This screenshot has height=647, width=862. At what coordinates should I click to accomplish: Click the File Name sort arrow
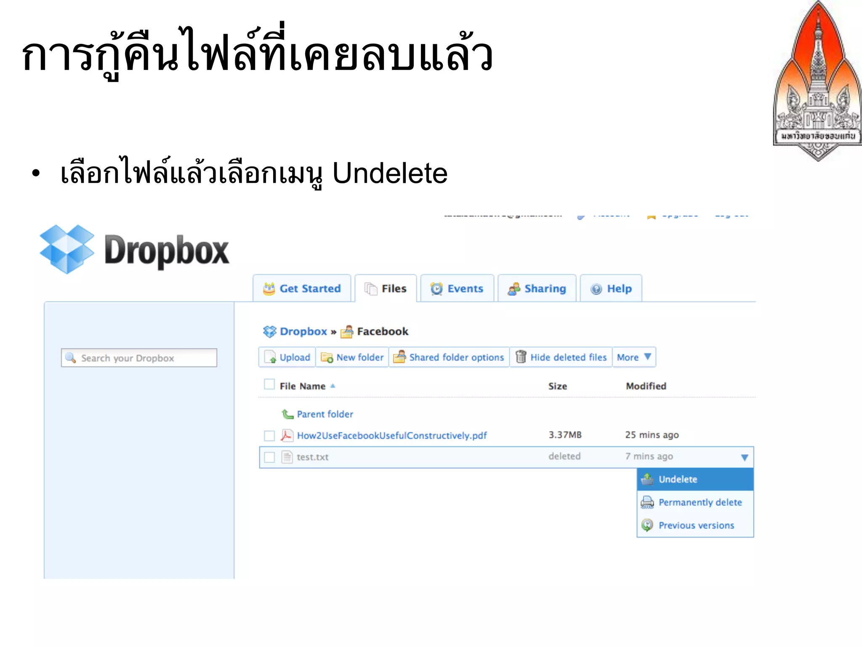(x=333, y=386)
